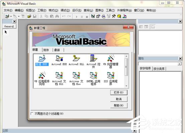Select the 按字母序 properties tab
This screenshot has height=133, width=185.
coord(145,68)
